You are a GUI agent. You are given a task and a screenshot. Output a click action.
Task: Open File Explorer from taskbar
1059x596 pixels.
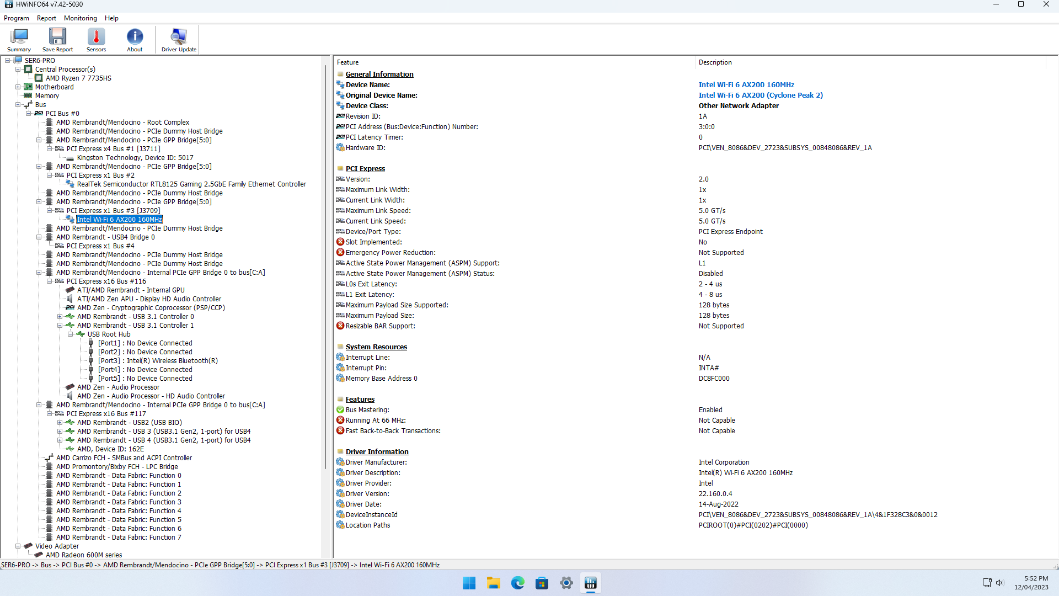click(x=494, y=583)
